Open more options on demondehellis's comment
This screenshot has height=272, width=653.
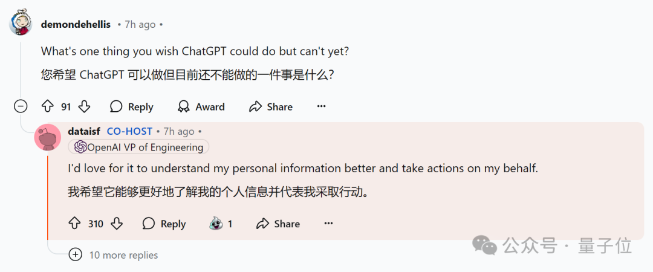[x=321, y=107]
